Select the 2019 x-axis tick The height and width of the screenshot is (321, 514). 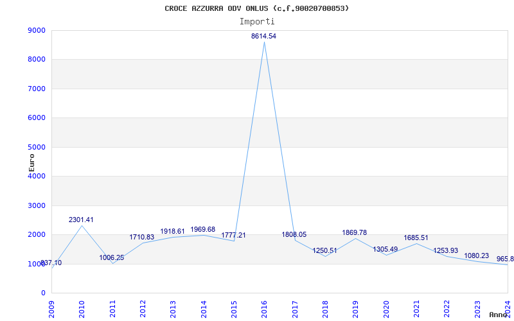tap(355, 309)
